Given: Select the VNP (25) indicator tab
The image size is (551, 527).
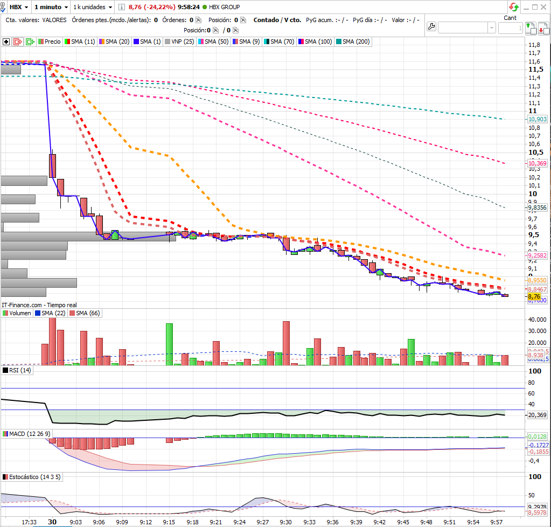Looking at the screenshot, I should pos(179,41).
